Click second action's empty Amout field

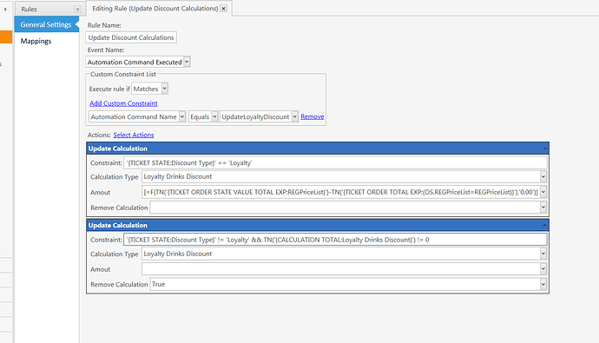point(340,269)
